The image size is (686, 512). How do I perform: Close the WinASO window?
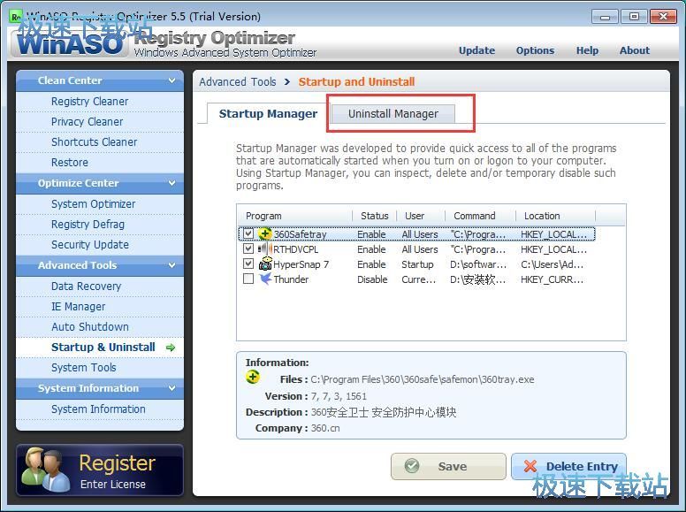point(663,17)
